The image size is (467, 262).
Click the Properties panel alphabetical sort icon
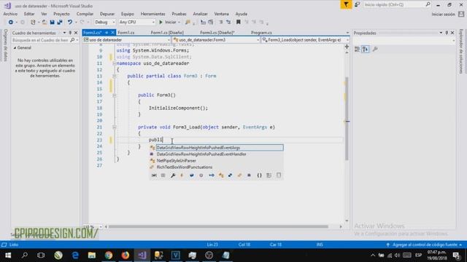coord(366,49)
